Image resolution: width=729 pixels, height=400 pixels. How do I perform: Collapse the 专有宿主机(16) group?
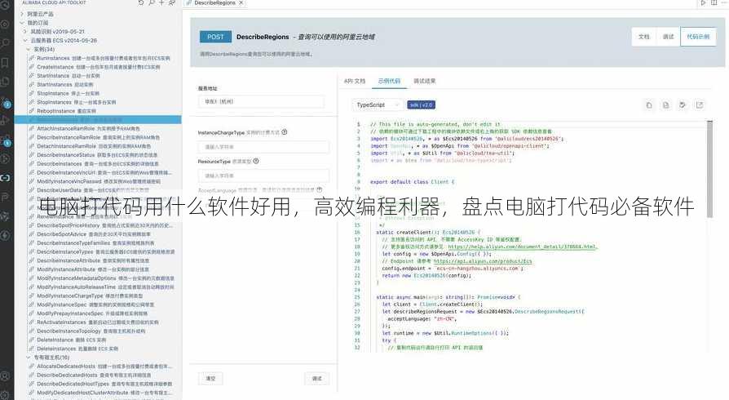coord(29,358)
